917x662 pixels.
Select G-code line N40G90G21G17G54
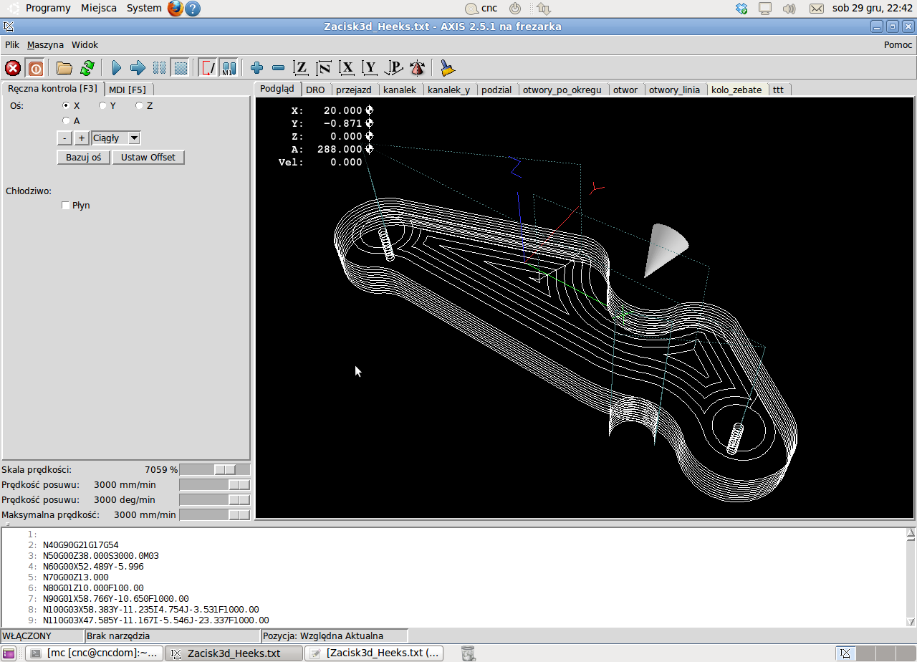(x=81, y=545)
